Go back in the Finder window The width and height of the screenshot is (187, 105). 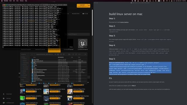click(32, 55)
